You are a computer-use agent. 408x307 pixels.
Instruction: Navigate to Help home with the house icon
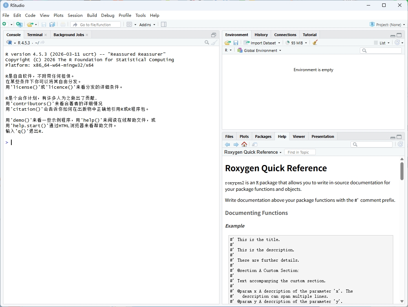tap(244, 144)
